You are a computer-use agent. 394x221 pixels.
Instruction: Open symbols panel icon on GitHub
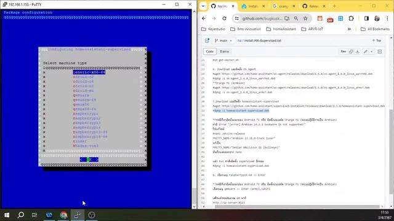380,52
